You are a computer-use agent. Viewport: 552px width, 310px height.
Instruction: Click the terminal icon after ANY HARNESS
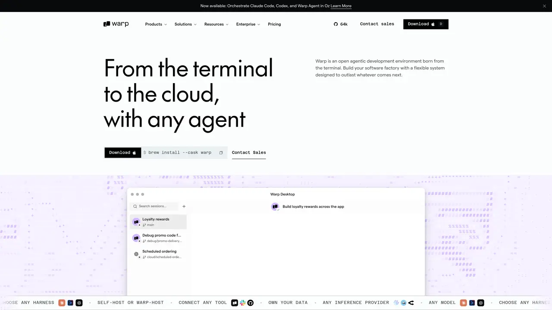coord(70,303)
